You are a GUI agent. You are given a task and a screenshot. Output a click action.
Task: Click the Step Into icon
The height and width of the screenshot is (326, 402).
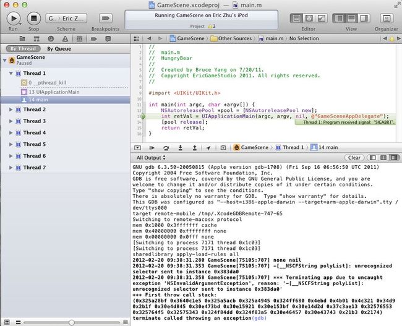click(180, 148)
